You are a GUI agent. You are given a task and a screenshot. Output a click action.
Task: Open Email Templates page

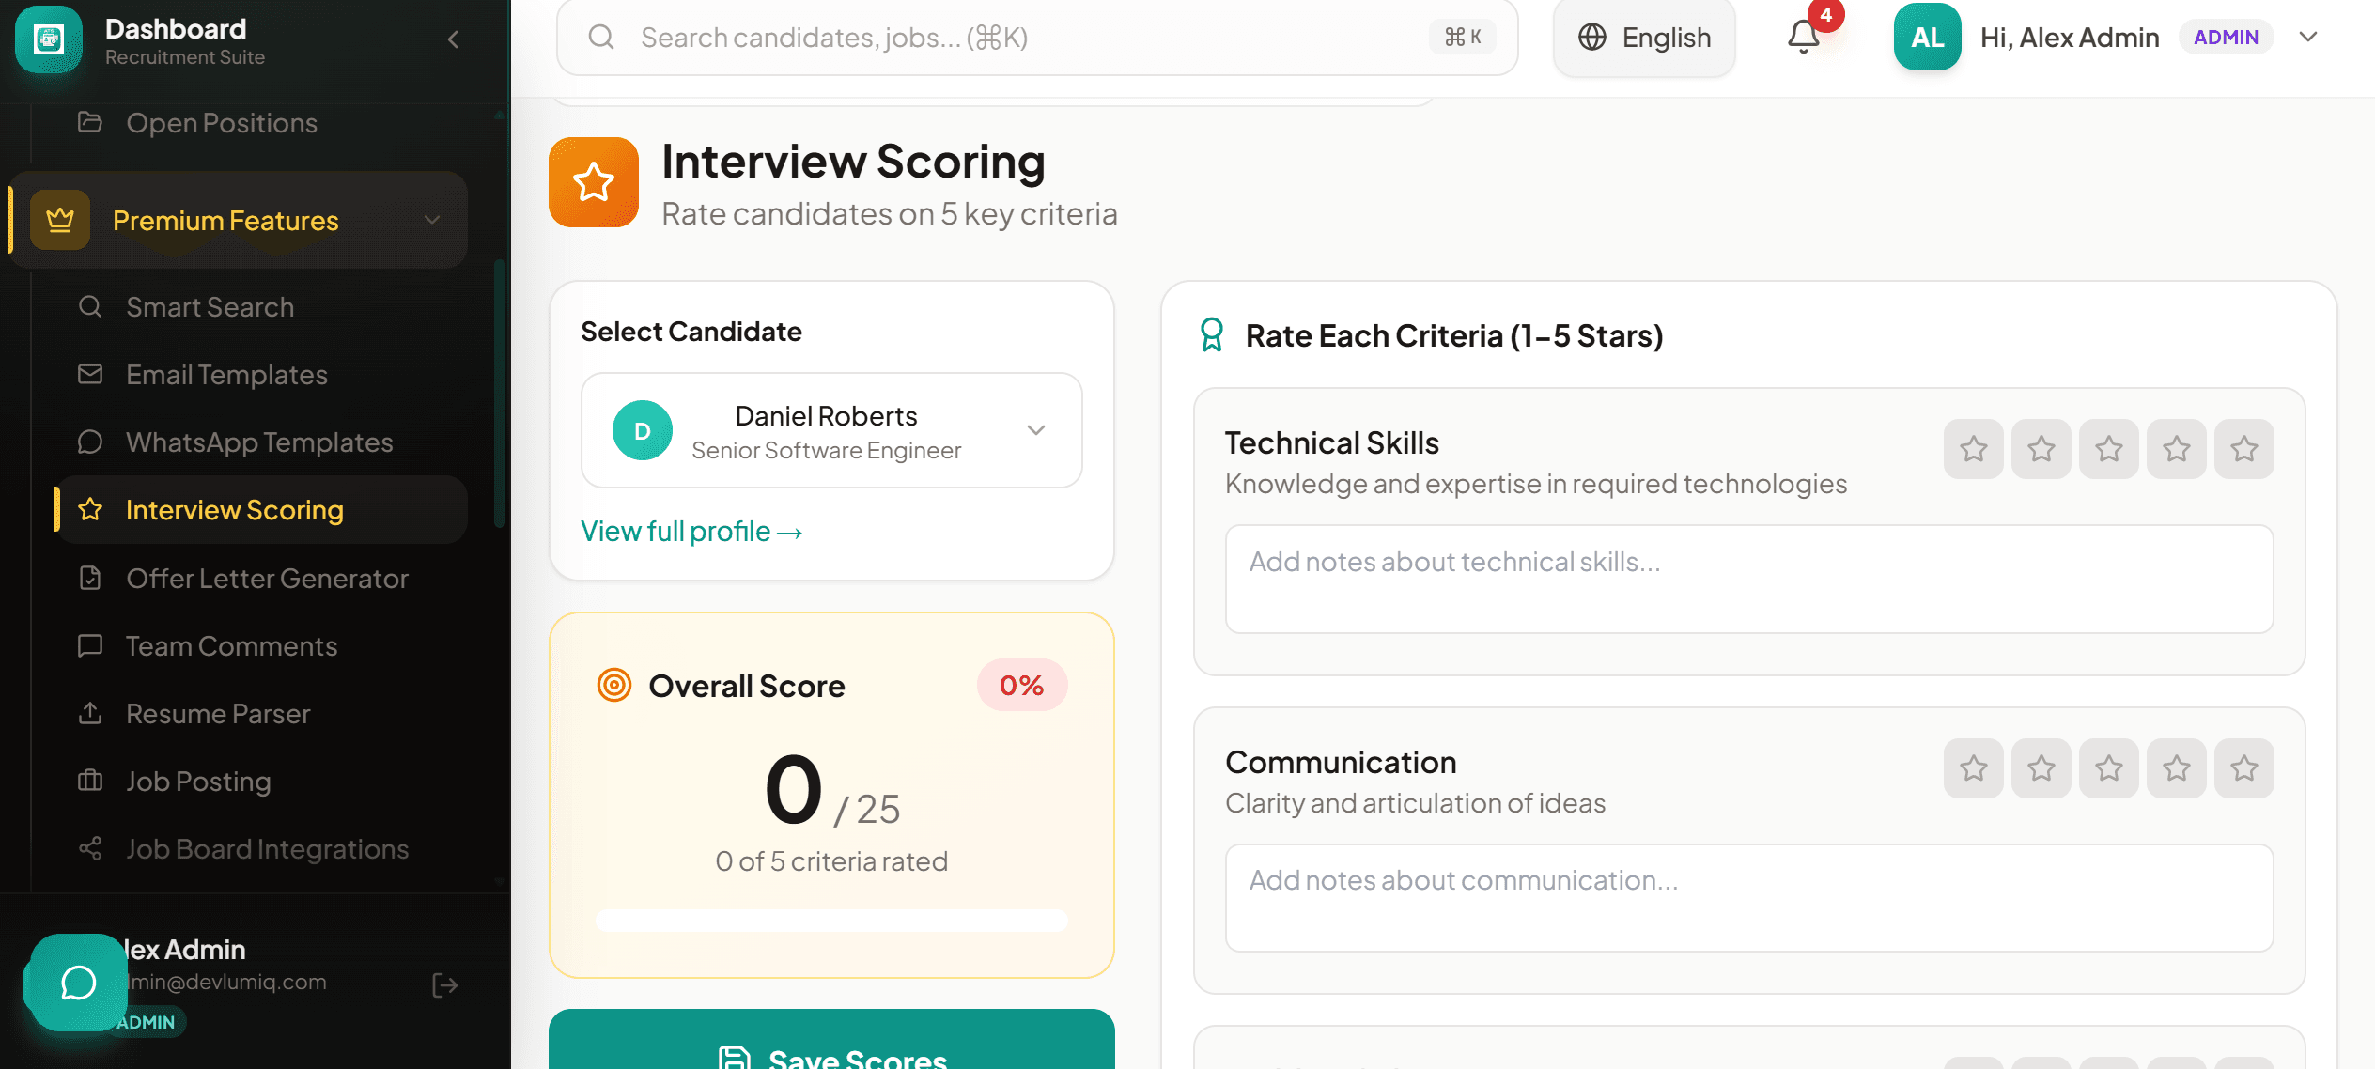[x=261, y=375]
